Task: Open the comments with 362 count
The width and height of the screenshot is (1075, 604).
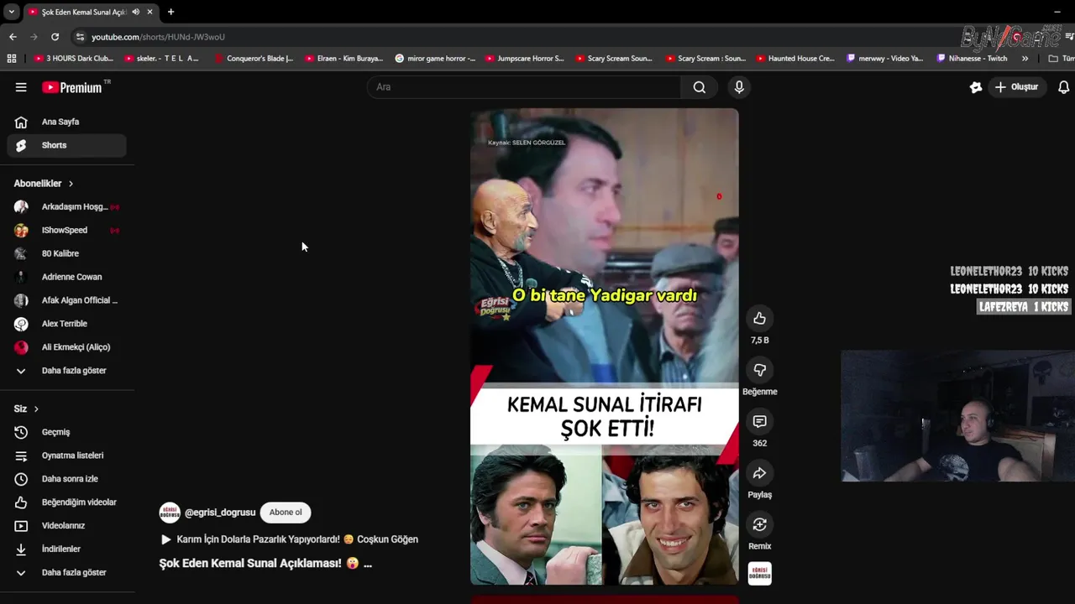Action: pos(759,421)
